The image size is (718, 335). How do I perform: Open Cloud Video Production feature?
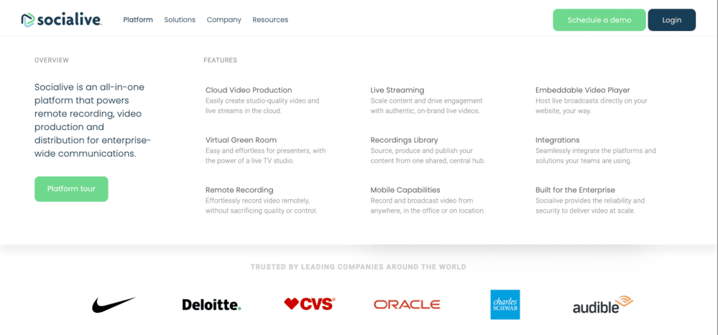(x=249, y=91)
